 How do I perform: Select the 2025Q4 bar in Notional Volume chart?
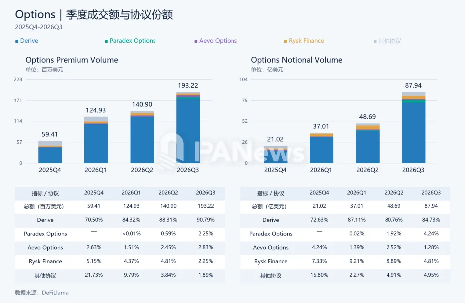(276, 154)
